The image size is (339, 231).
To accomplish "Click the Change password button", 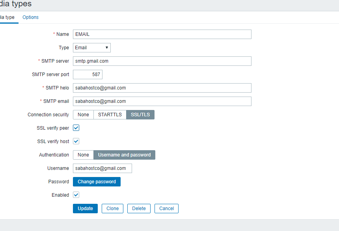I will pyautogui.click(x=97, y=182).
